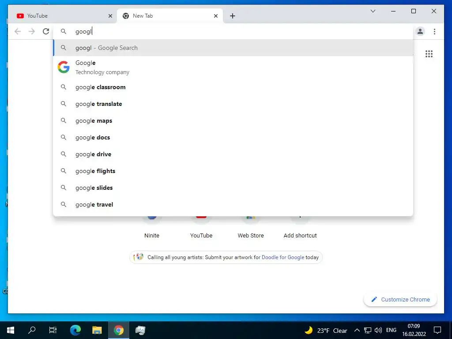
Task: Open the Ninite shortcut
Action: (152, 228)
